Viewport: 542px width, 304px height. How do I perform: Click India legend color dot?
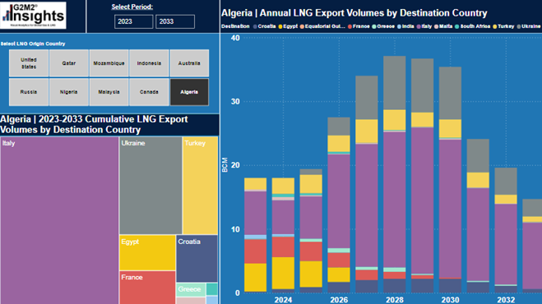pyautogui.click(x=399, y=26)
